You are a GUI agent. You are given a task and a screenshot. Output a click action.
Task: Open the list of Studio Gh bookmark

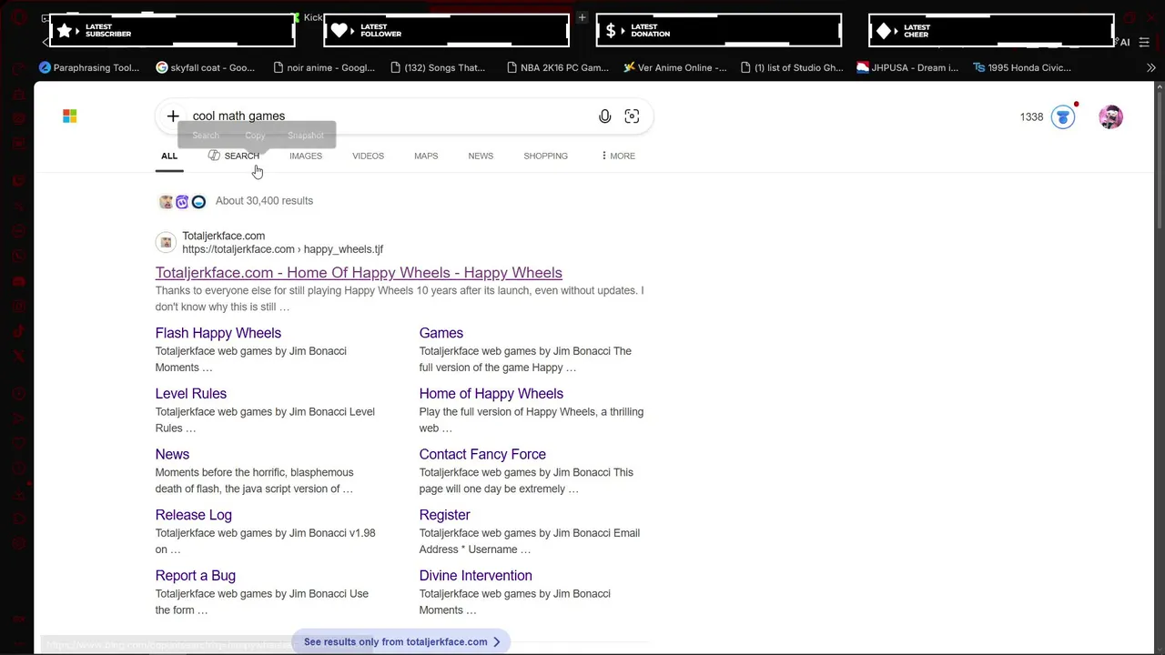[792, 67]
